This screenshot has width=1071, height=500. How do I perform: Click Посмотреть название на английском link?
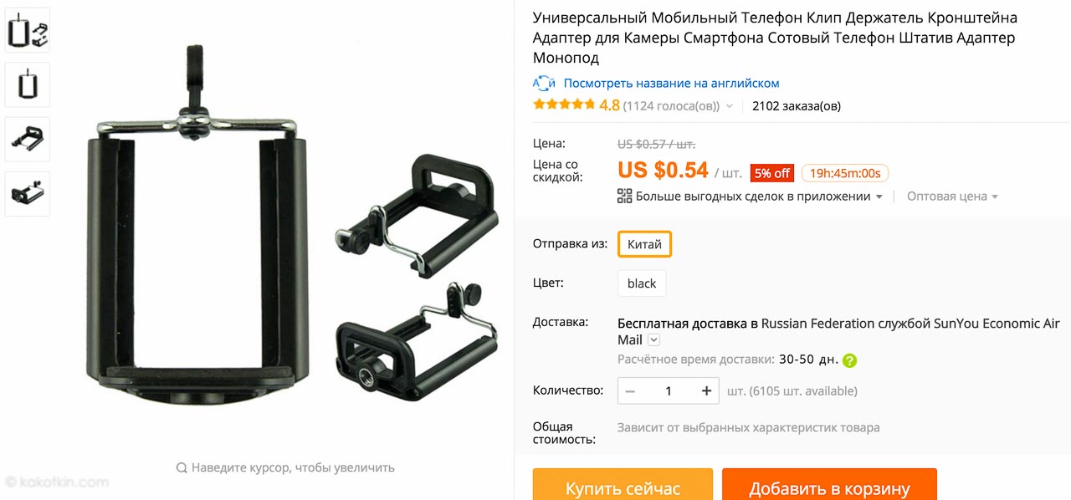pos(671,84)
